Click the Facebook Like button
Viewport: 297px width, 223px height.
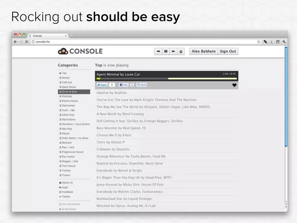123,85
